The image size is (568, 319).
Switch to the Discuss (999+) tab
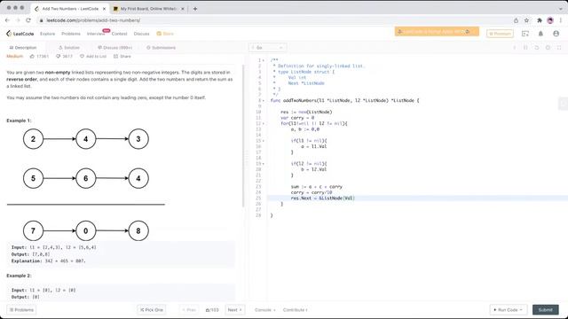coord(114,48)
